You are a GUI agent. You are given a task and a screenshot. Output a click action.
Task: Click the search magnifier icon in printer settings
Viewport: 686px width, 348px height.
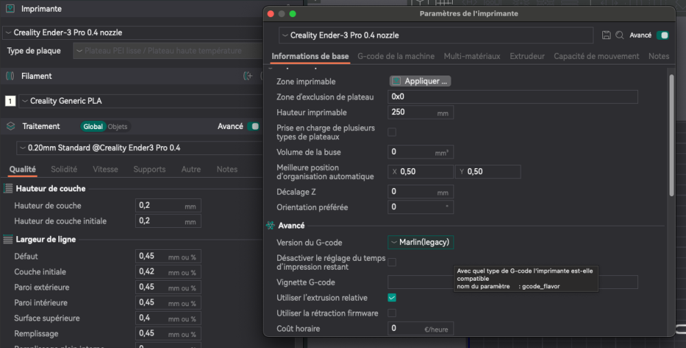[x=619, y=35]
